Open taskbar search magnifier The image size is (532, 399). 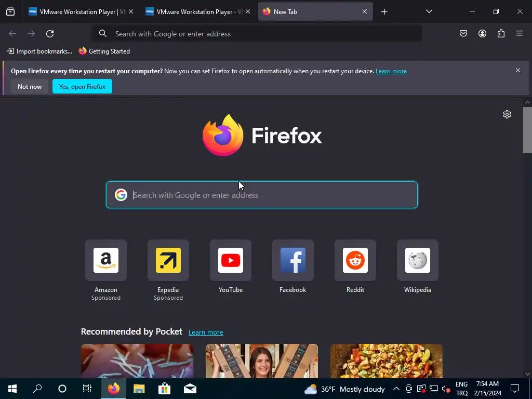point(37,389)
